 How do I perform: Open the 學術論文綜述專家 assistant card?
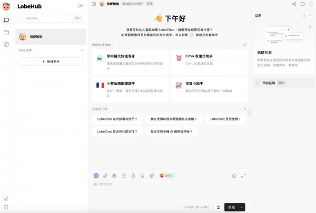click(x=130, y=62)
